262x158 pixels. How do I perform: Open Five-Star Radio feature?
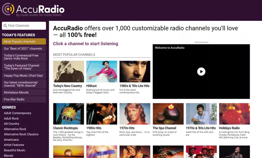[24, 99]
